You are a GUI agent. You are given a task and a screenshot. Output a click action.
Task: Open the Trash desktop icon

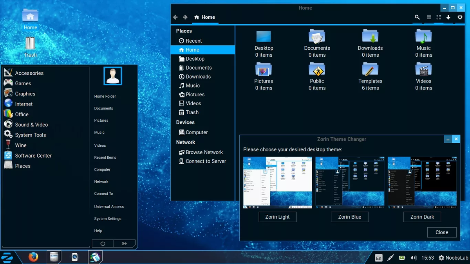(x=30, y=47)
